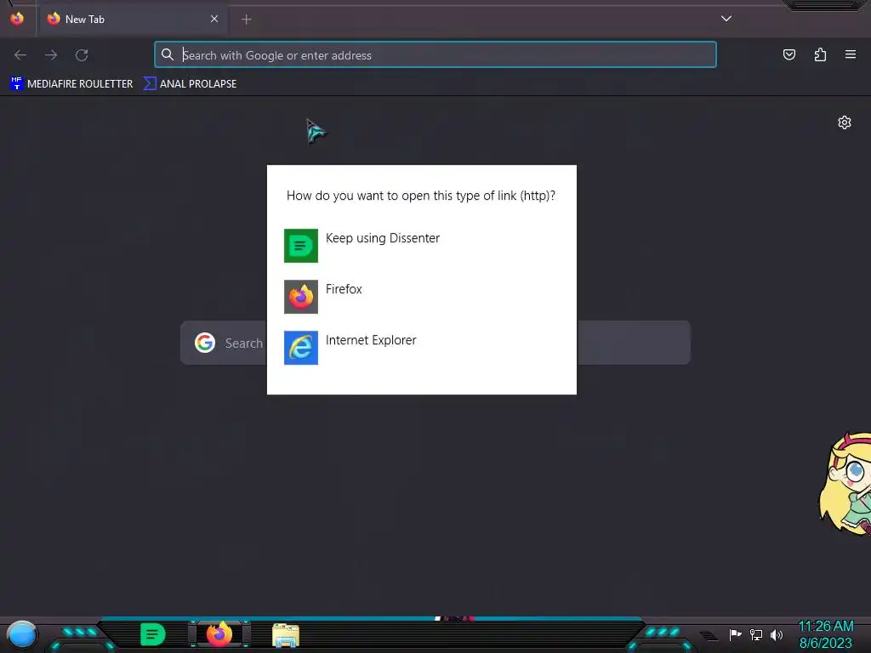The height and width of the screenshot is (653, 871).
Task: Click the blonde cartoon character desktop mascot
Action: (x=845, y=484)
